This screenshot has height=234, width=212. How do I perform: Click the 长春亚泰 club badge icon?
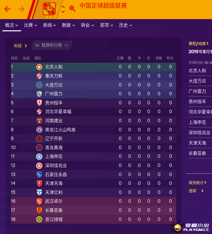click(39, 210)
